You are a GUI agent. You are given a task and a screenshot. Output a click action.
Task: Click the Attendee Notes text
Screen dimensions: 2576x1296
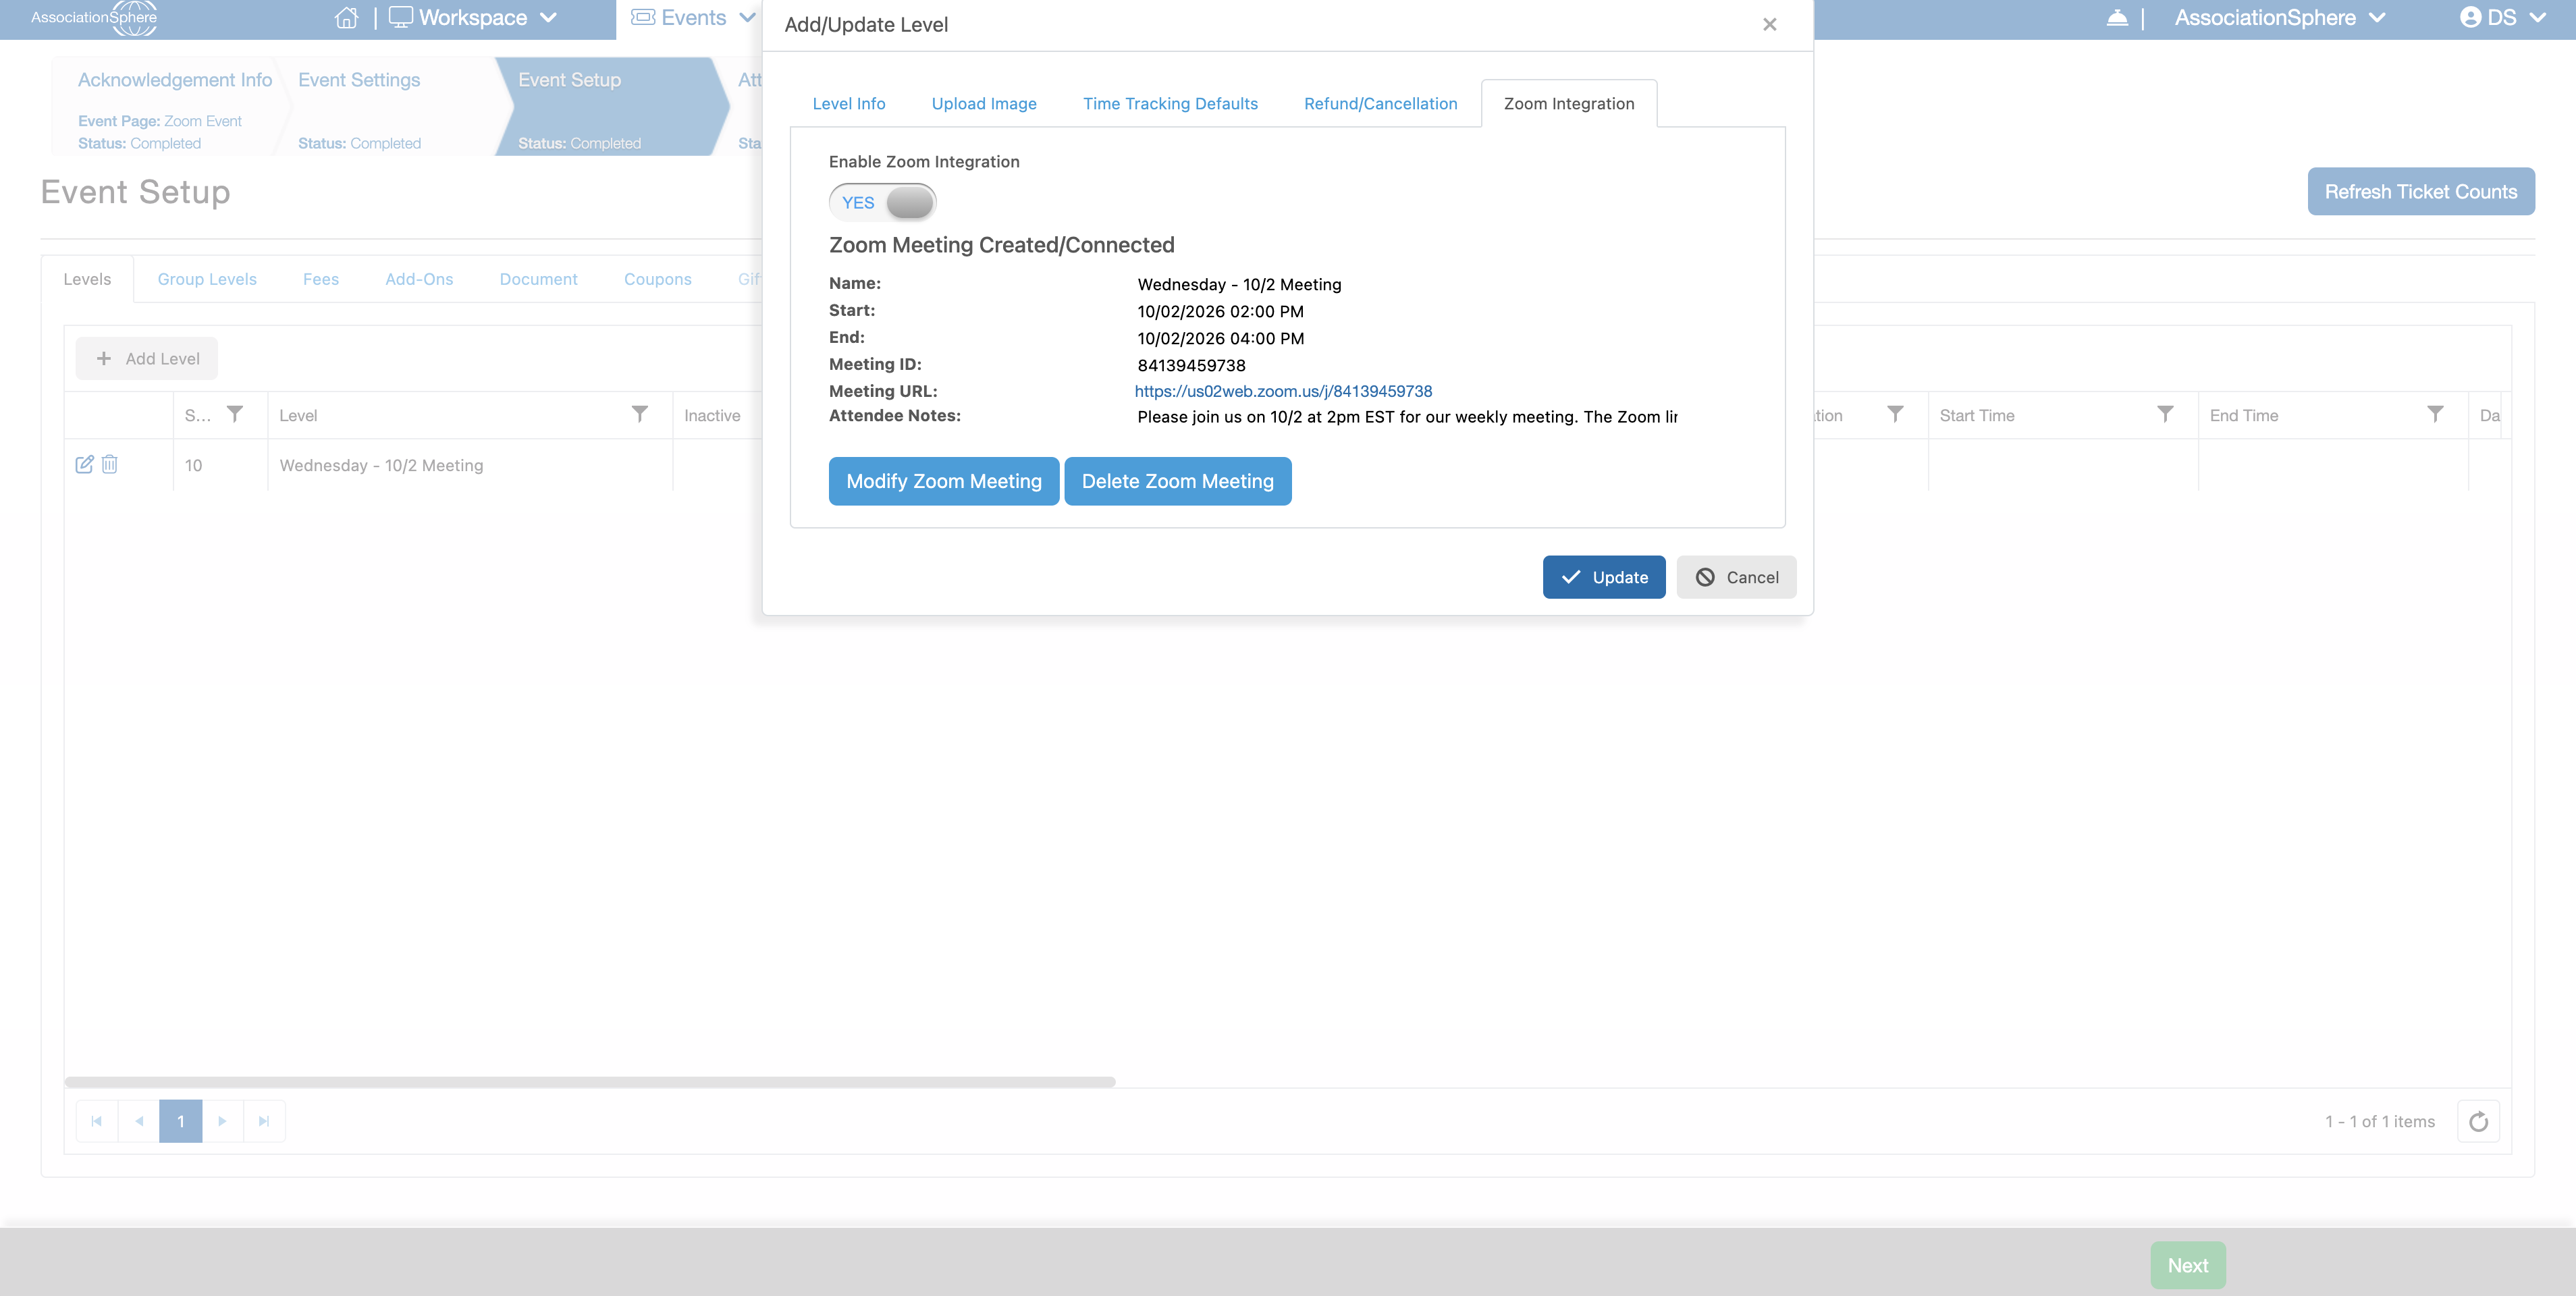[x=1407, y=417]
